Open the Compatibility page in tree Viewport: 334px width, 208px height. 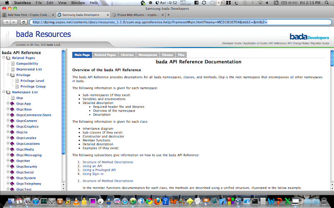[x=27, y=64]
